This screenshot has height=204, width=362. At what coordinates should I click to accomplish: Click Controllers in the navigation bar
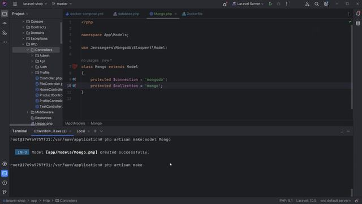click(66, 201)
